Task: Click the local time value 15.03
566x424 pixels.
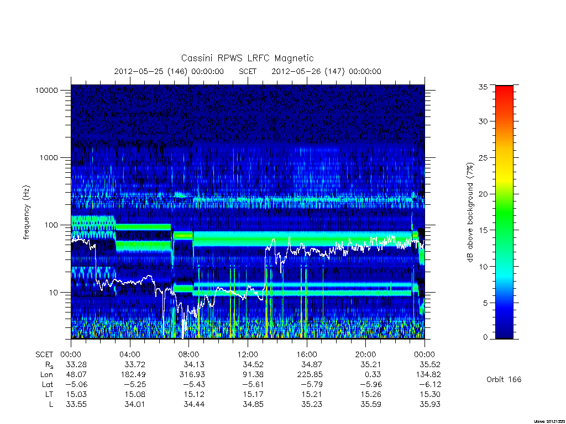Action: coord(76,395)
